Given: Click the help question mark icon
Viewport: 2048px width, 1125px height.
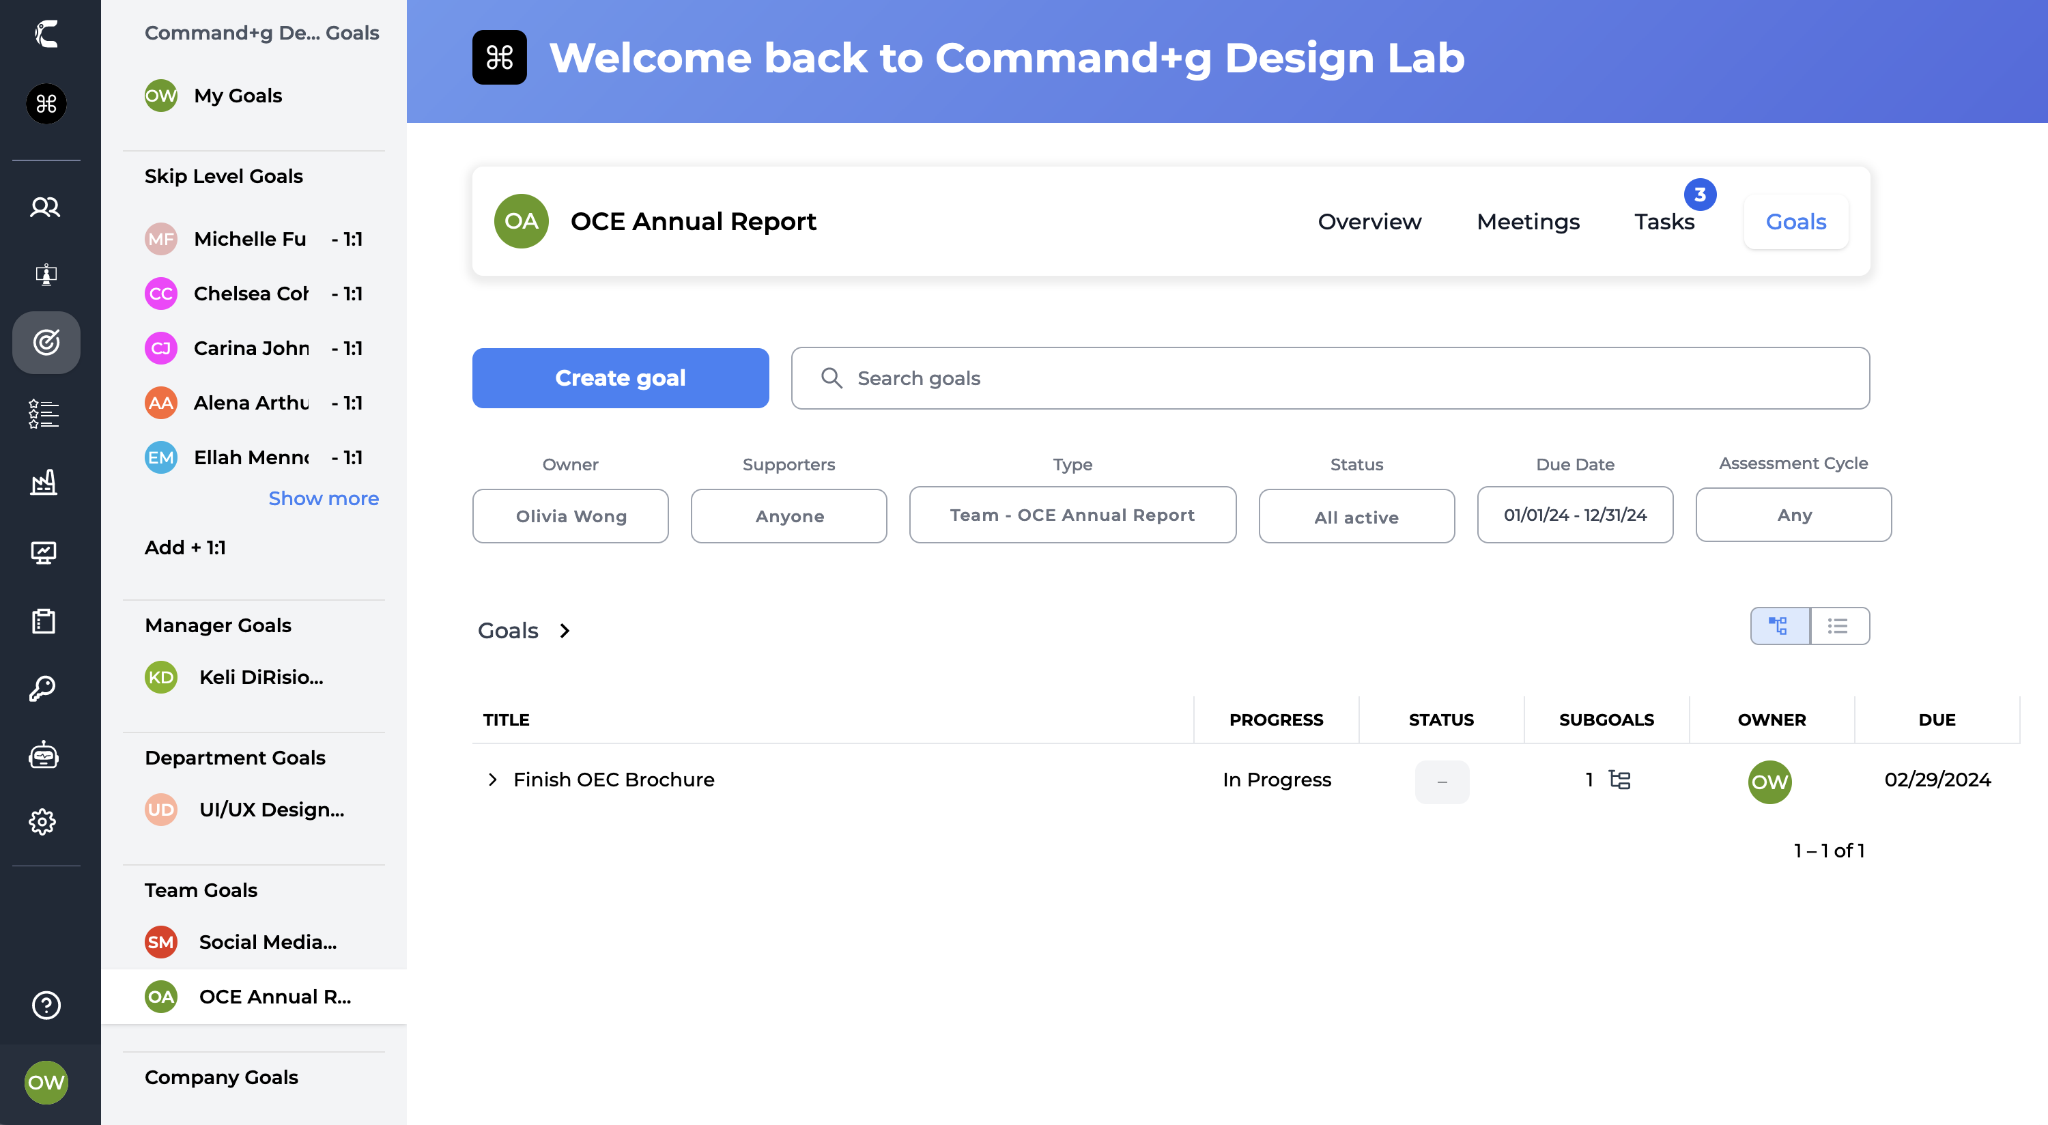Looking at the screenshot, I should (x=46, y=1006).
